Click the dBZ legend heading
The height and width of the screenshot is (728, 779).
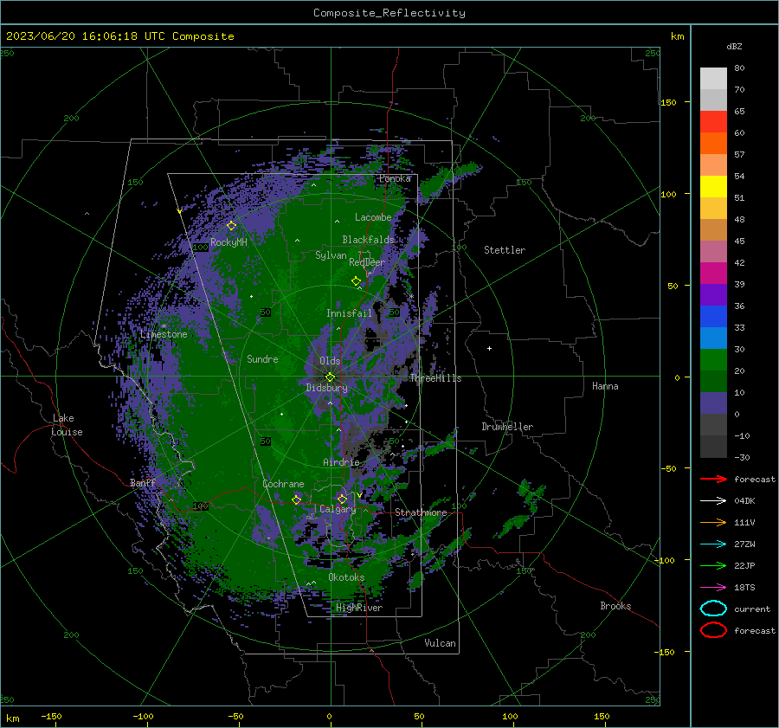click(x=734, y=46)
